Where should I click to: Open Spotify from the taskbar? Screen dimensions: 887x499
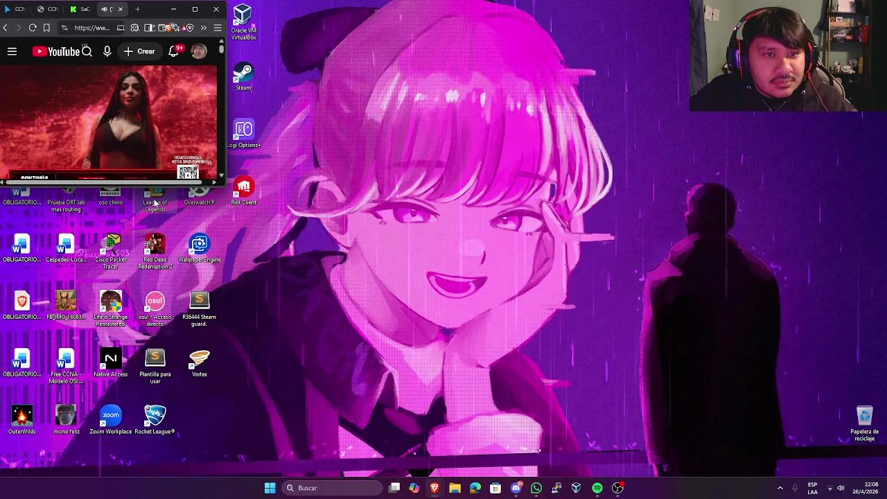tap(597, 488)
